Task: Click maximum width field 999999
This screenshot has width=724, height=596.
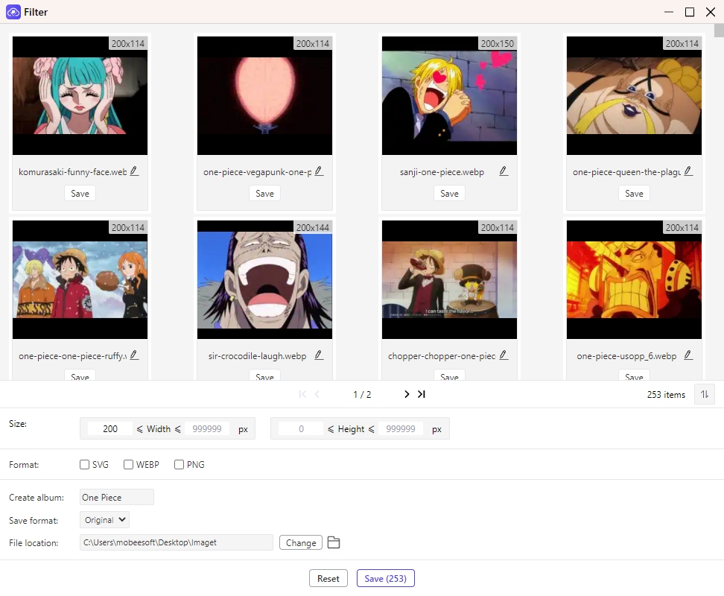Action: click(207, 429)
